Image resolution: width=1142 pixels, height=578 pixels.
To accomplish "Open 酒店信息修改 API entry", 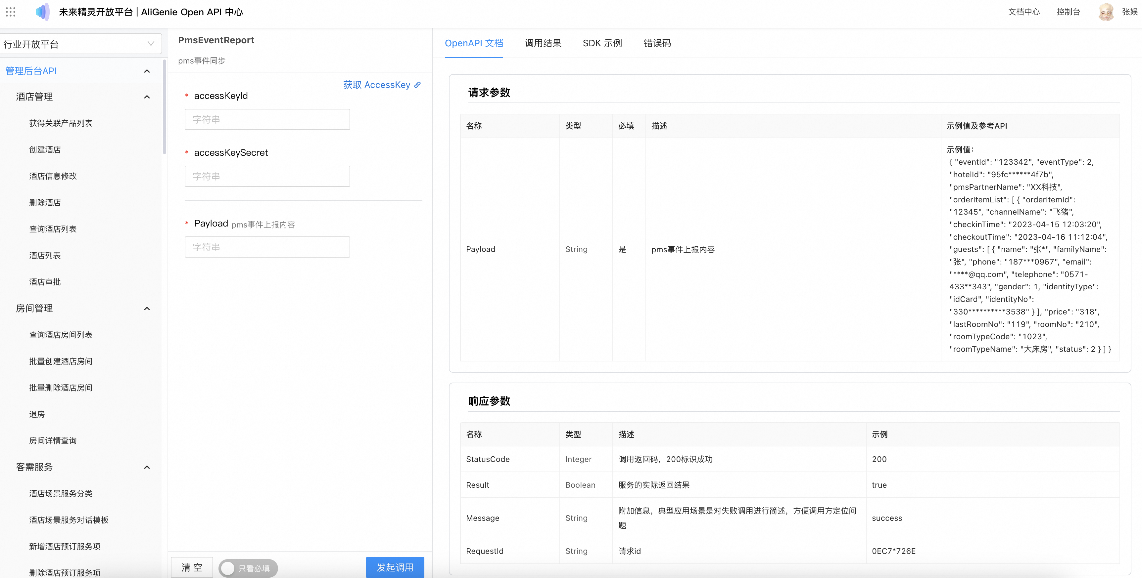I will pyautogui.click(x=53, y=176).
